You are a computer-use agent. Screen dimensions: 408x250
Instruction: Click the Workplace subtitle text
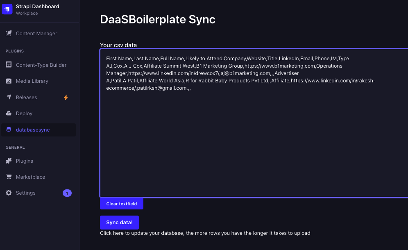(x=27, y=13)
